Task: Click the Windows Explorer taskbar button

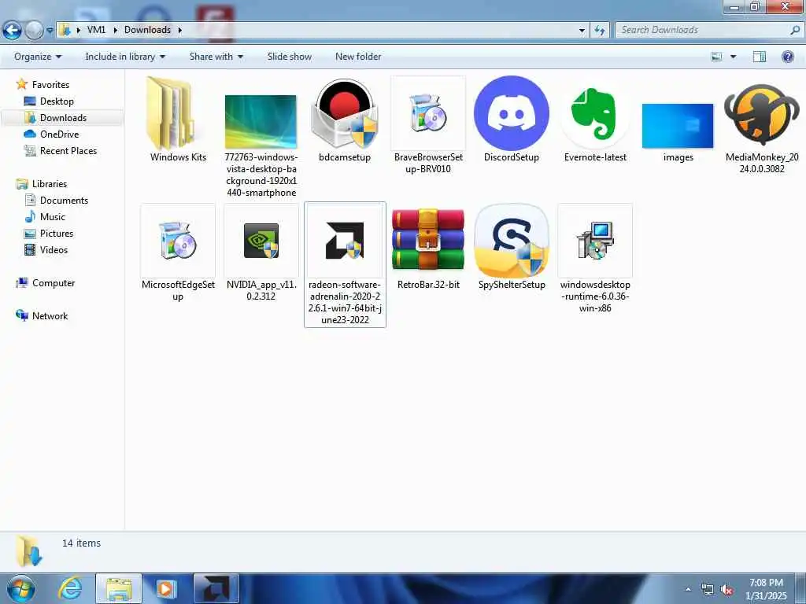Action: point(119,588)
